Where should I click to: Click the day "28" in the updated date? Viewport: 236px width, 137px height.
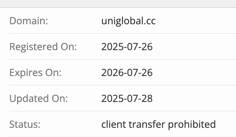click(x=148, y=99)
